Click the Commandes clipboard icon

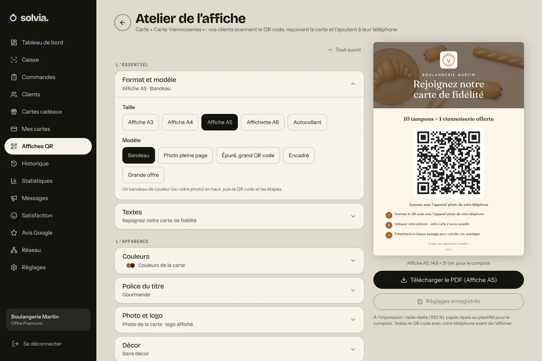click(14, 77)
